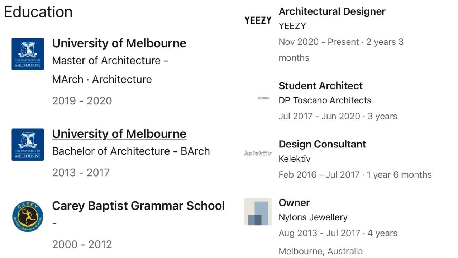Click the Owner position title
This screenshot has width=458, height=258.
pyautogui.click(x=294, y=203)
